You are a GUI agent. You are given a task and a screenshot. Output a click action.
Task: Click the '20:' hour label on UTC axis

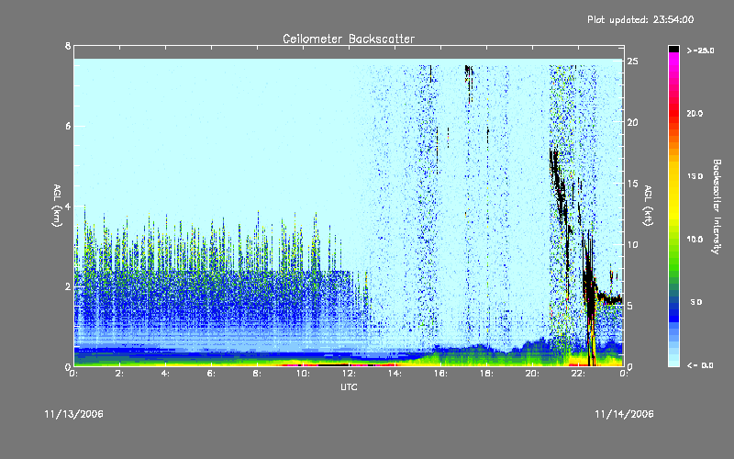point(532,374)
